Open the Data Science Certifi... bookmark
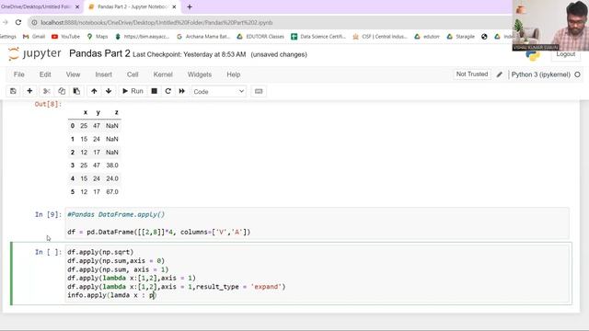This screenshot has height=331, width=589. [318, 37]
